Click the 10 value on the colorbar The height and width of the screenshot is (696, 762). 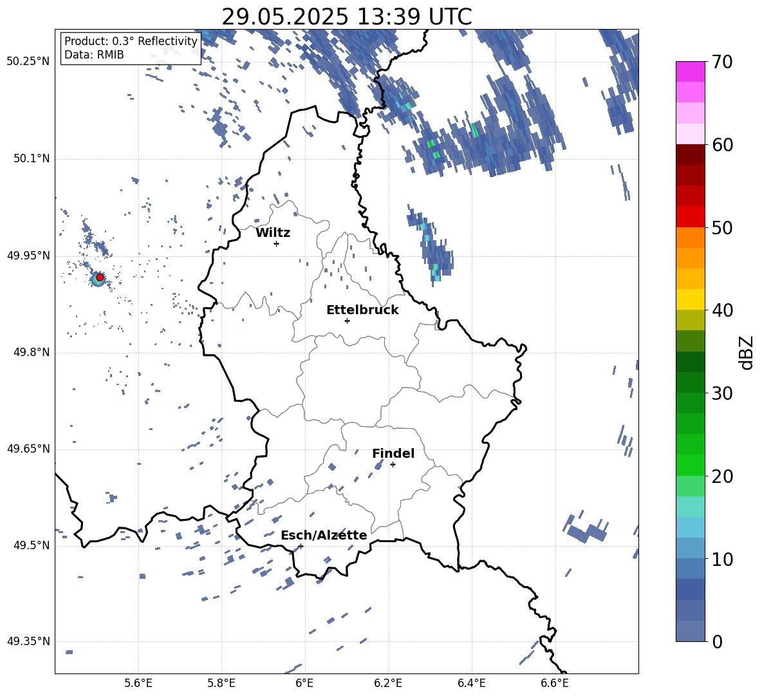point(723,559)
